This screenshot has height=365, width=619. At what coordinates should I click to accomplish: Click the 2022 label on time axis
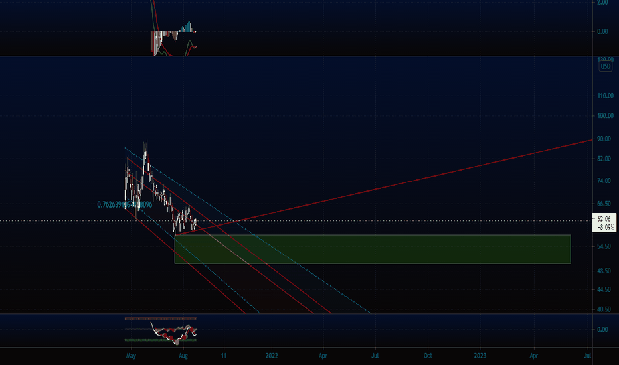(272, 356)
